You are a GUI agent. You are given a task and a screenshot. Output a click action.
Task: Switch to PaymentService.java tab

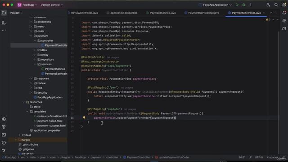pos(161,13)
